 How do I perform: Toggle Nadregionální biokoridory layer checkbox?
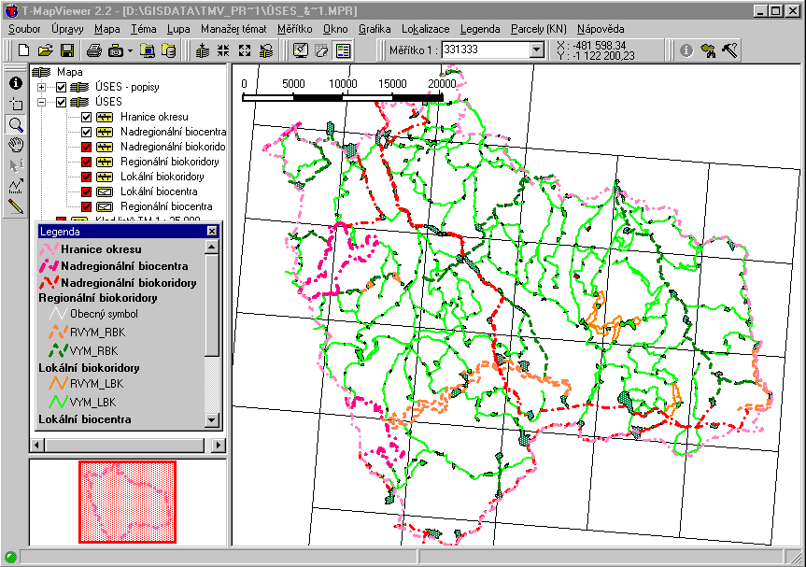point(86,147)
